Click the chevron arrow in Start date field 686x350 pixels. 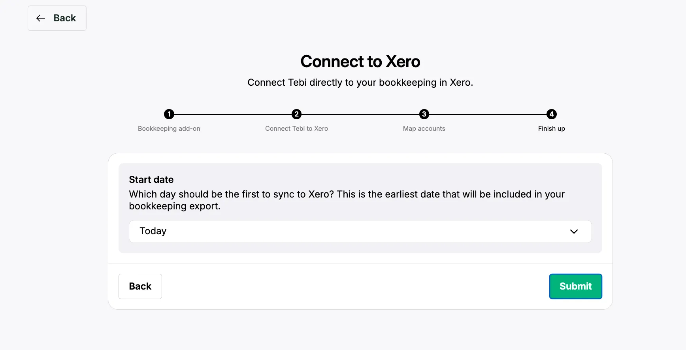point(574,231)
